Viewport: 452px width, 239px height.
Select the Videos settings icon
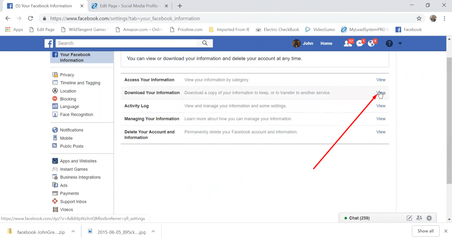coord(55,209)
